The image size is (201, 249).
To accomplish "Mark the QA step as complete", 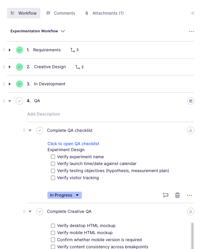I will coord(19,101).
